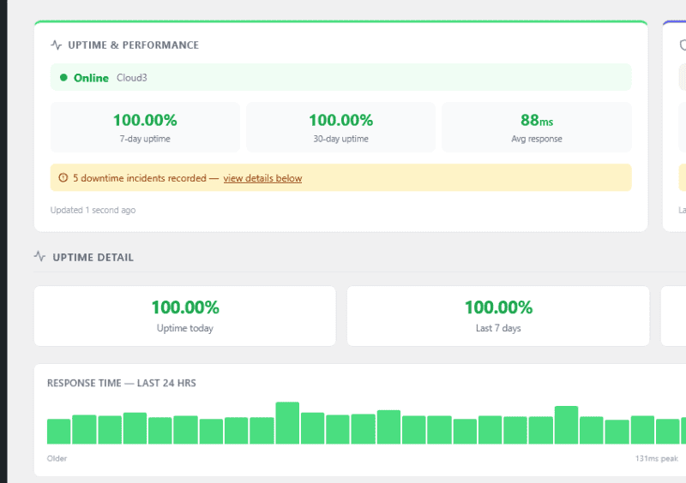Click the Uptime today card
Image resolution: width=686 pixels, height=483 pixels.
tap(185, 316)
